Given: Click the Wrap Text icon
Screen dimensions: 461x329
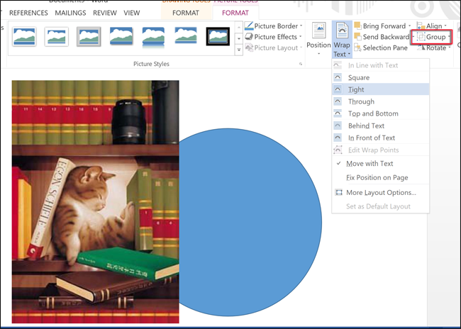Looking at the screenshot, I should (x=342, y=30).
